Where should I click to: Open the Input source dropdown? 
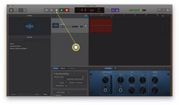click(x=76, y=83)
